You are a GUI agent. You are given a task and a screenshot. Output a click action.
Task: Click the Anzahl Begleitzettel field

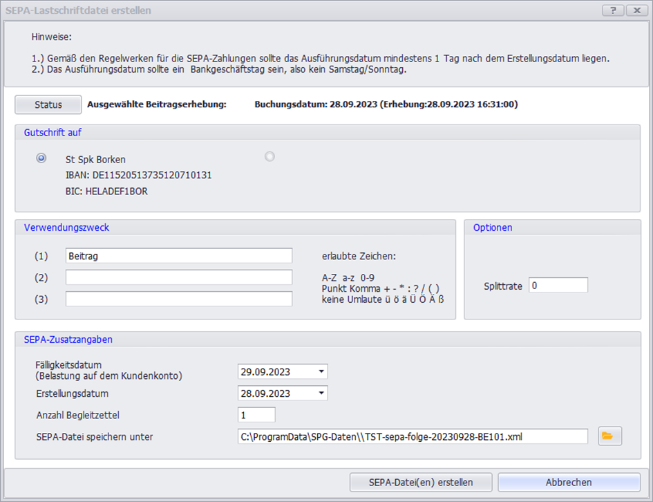pos(256,415)
